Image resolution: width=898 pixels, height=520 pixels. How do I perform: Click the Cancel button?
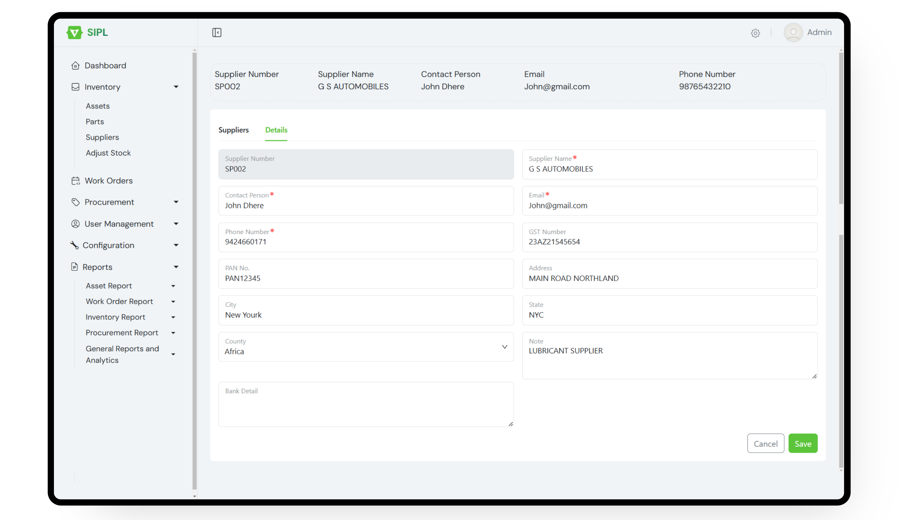[765, 443]
